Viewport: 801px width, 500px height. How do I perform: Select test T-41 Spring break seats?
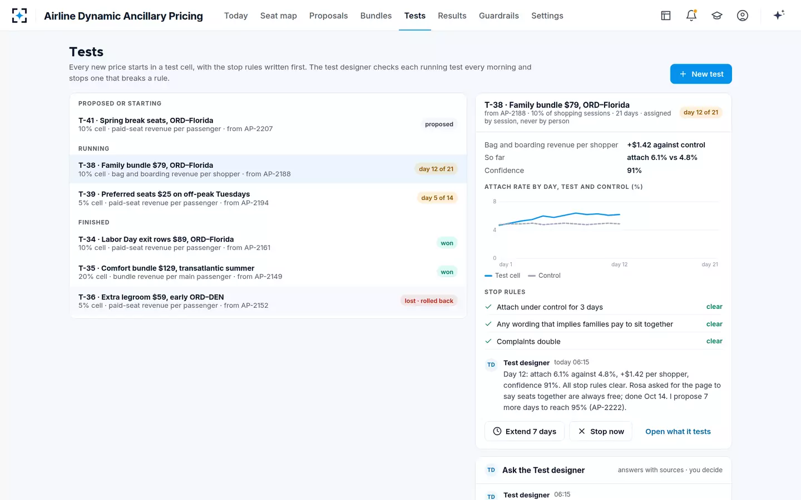pyautogui.click(x=268, y=124)
